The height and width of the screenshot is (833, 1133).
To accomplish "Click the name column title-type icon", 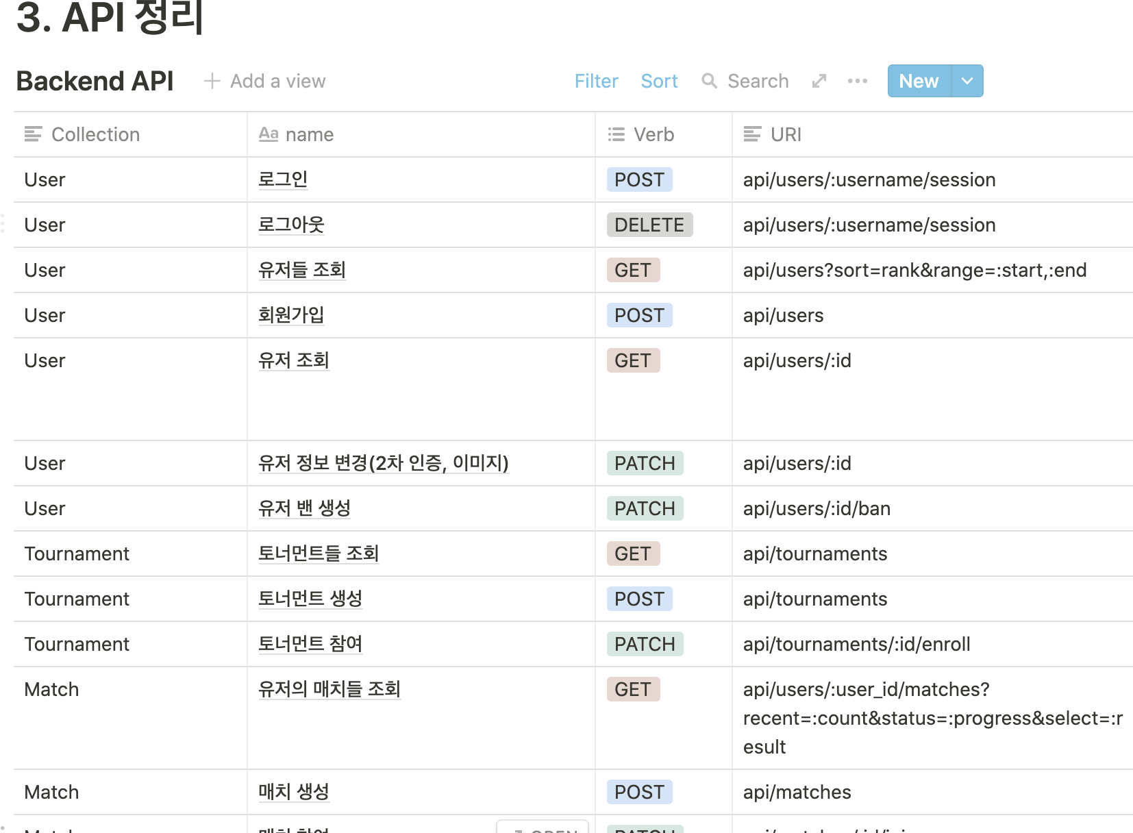I will (268, 134).
